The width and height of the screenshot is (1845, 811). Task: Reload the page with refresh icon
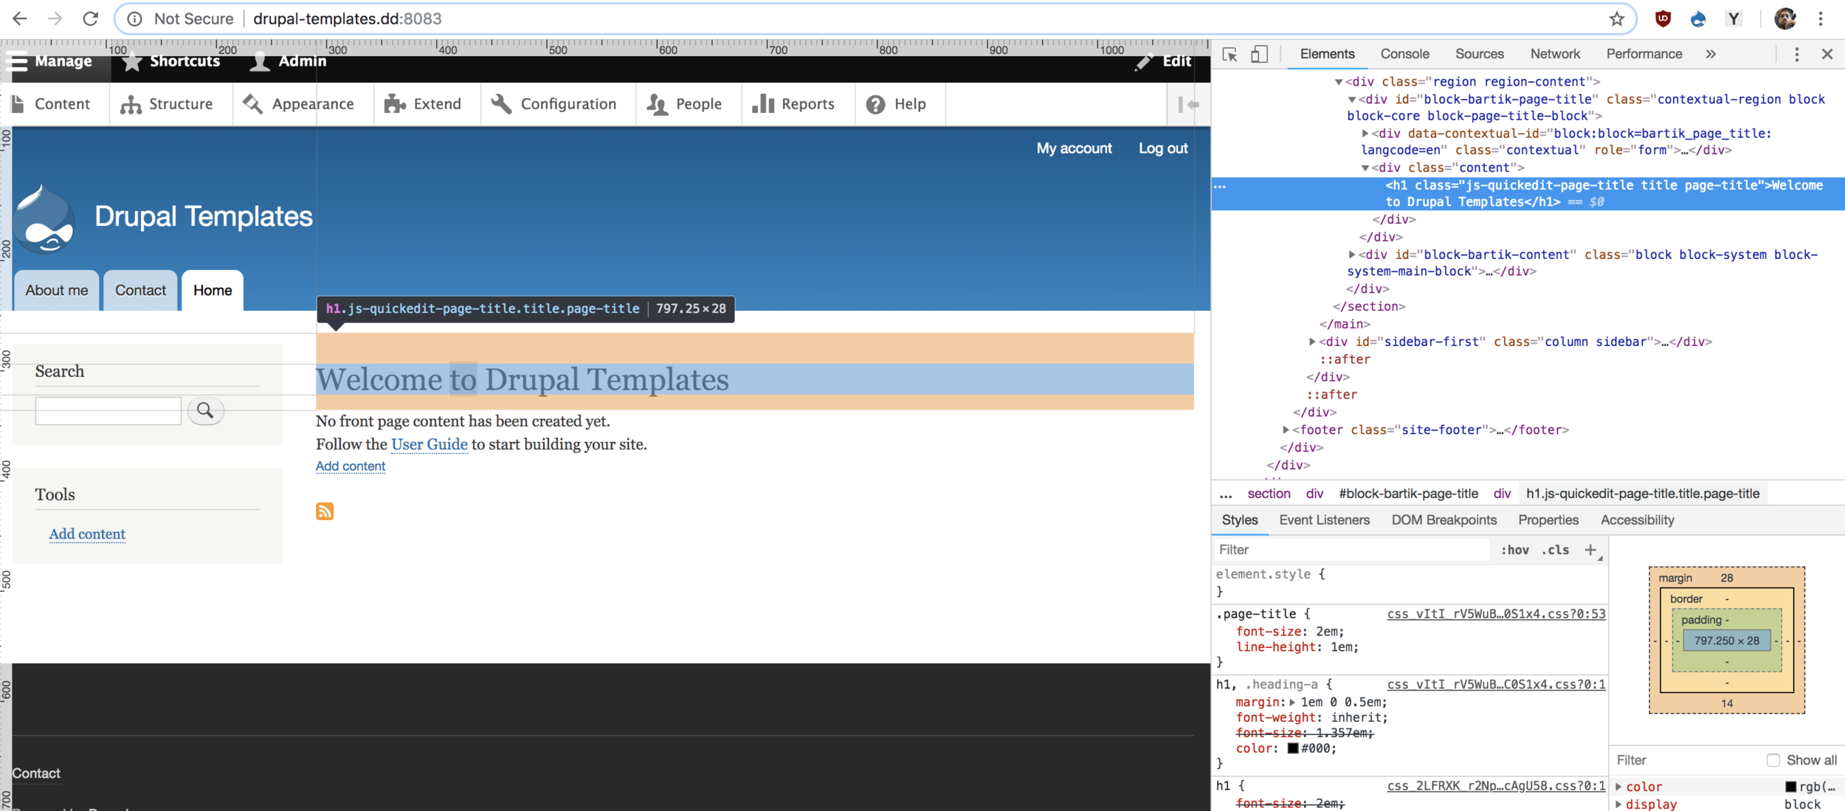pos(90,19)
